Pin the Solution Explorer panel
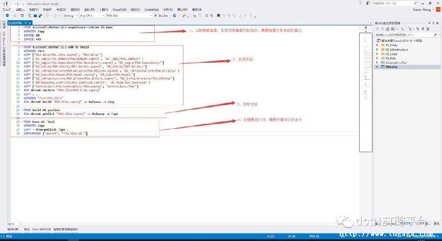The height and width of the screenshot is (241, 442). [433, 23]
